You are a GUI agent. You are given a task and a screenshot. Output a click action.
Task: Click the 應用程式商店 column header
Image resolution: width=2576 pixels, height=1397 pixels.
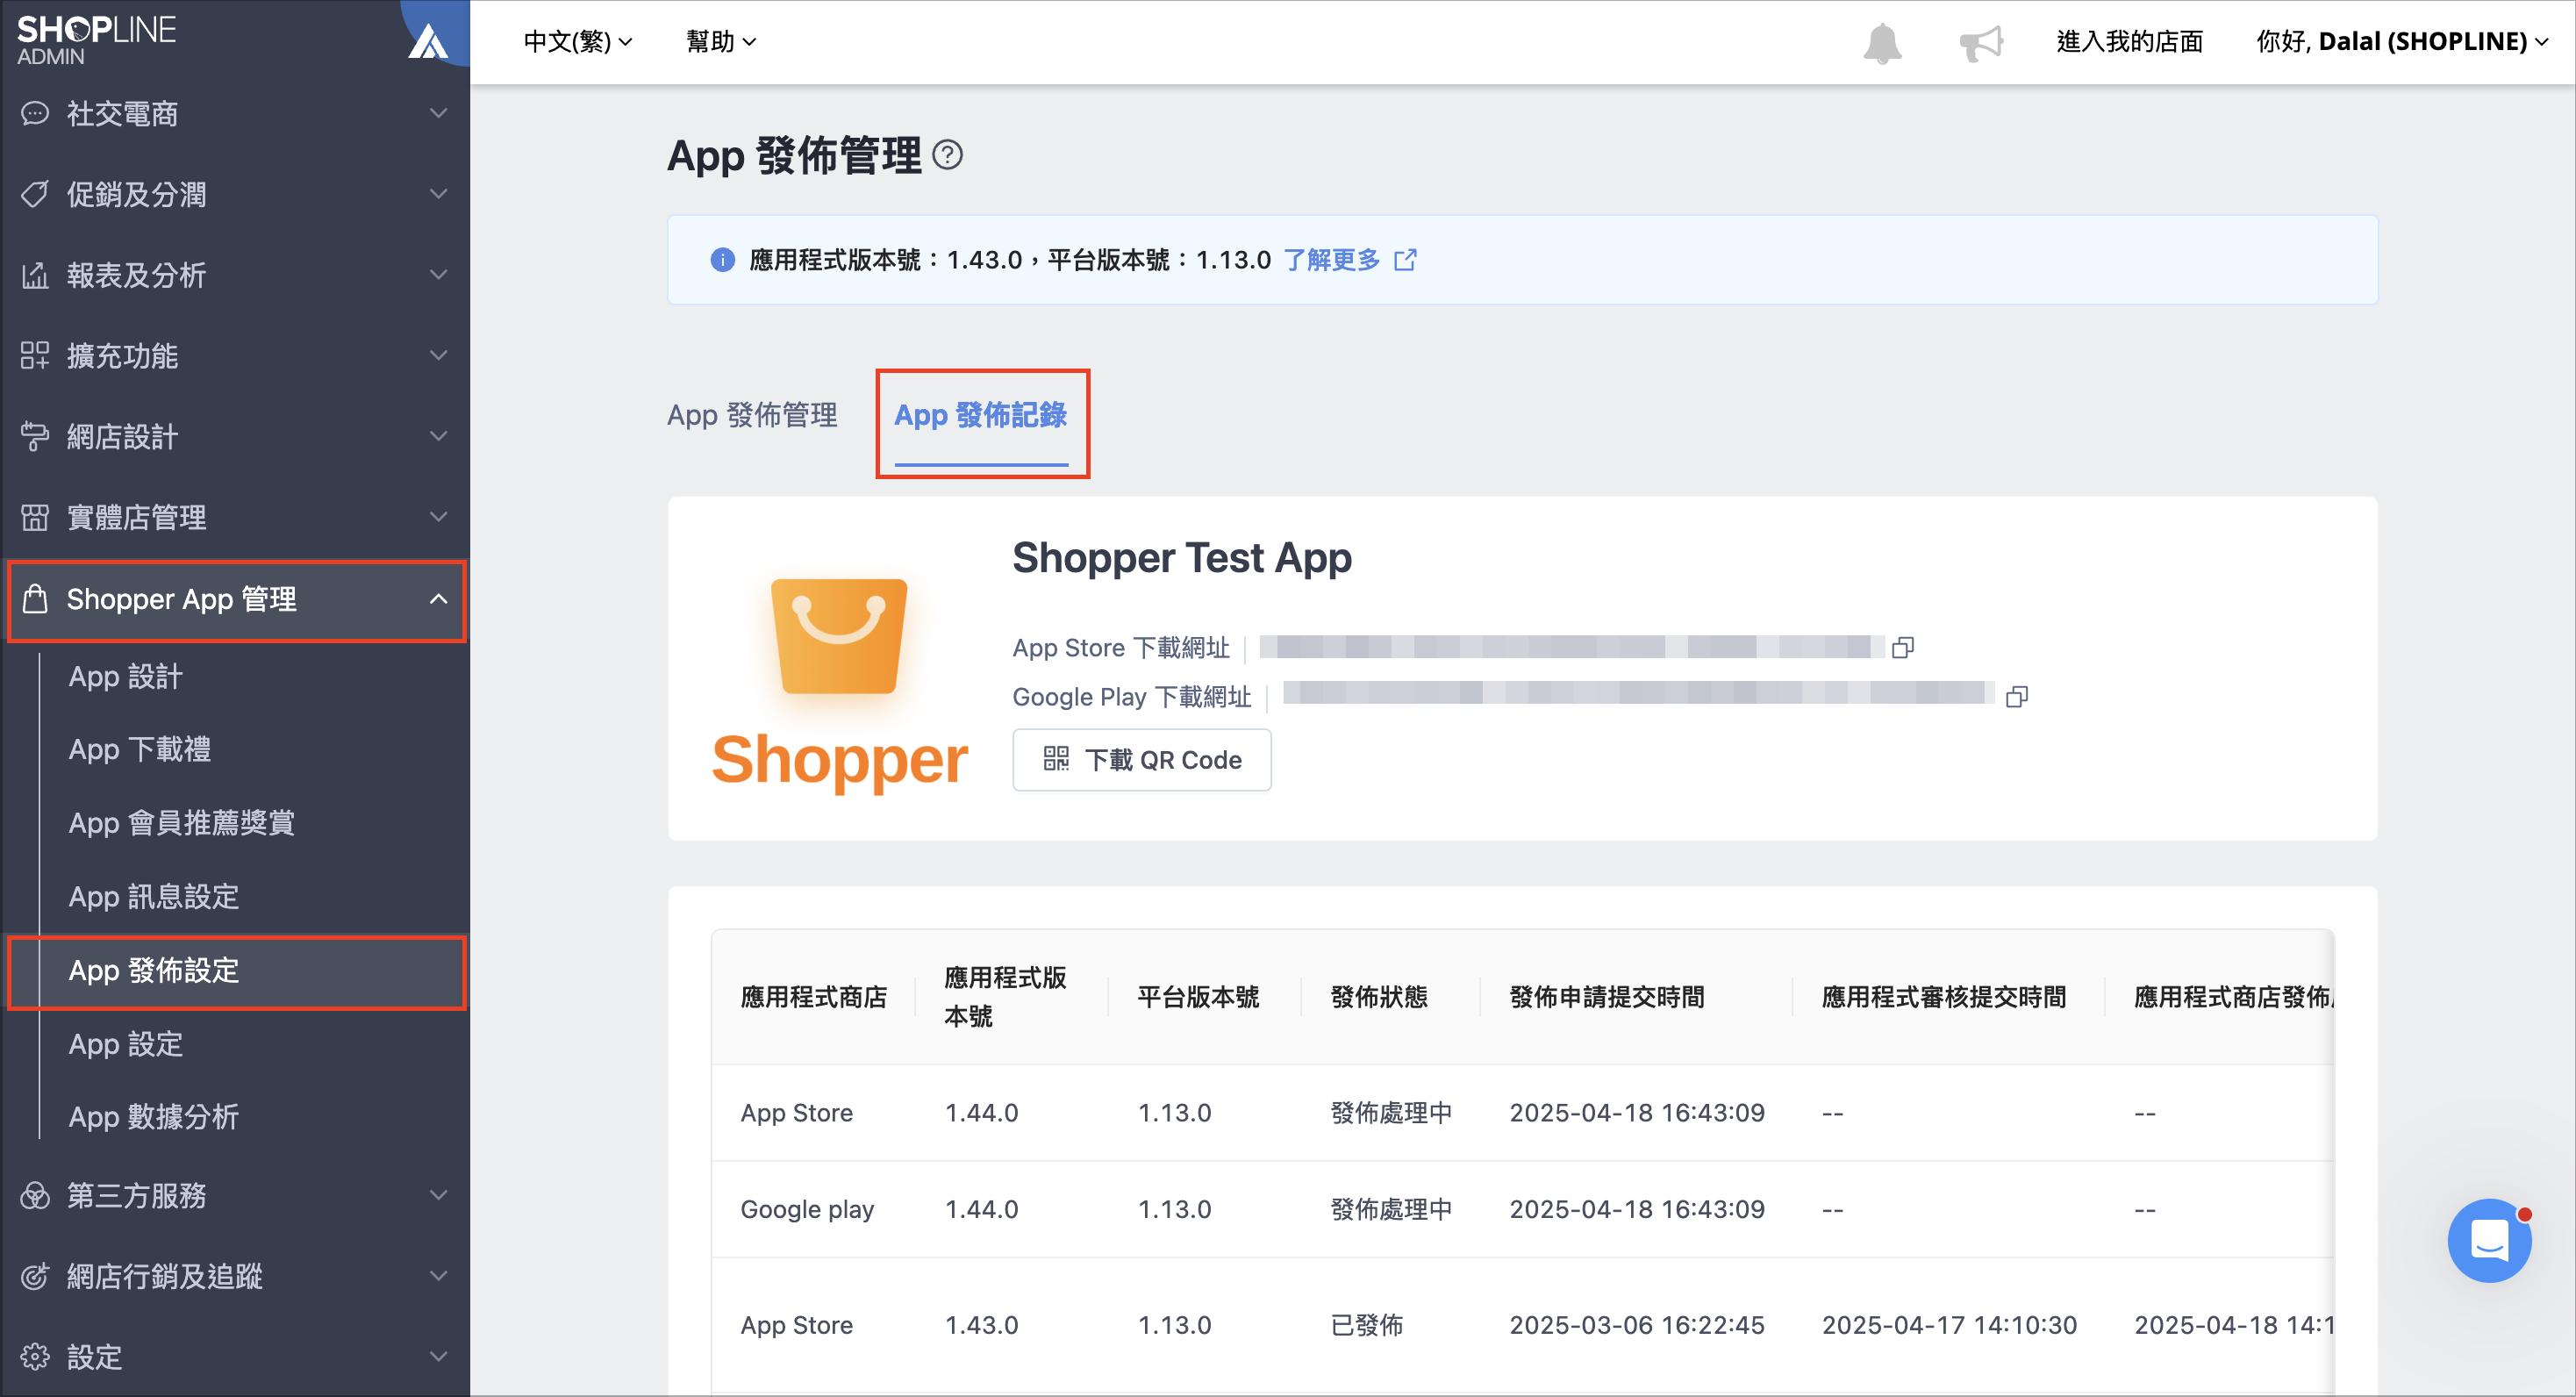(813, 997)
